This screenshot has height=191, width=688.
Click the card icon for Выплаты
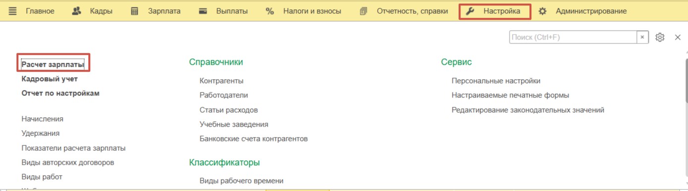pyautogui.click(x=203, y=11)
